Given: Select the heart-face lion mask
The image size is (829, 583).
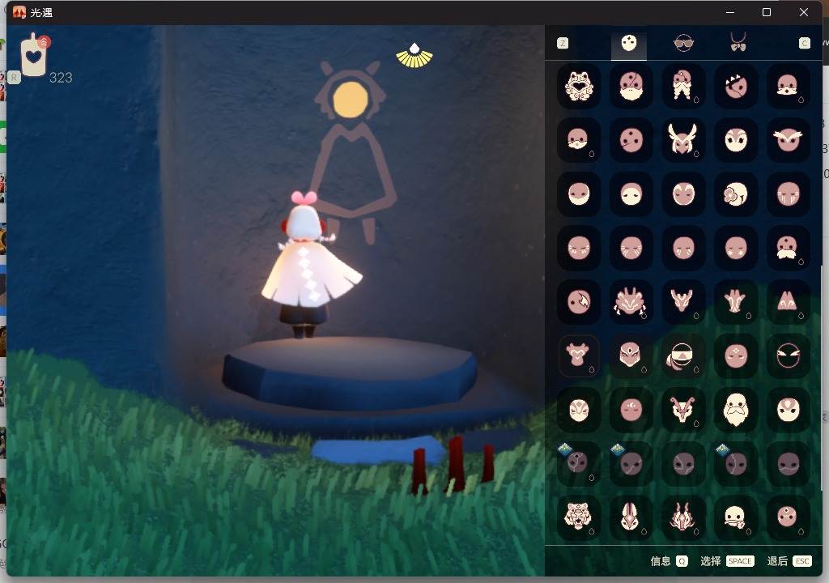Looking at the screenshot, I should 578,85.
